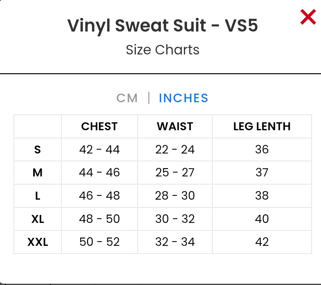Image resolution: width=321 pixels, height=285 pixels.
Task: Select the INCHES unit tab
Action: coord(183,98)
